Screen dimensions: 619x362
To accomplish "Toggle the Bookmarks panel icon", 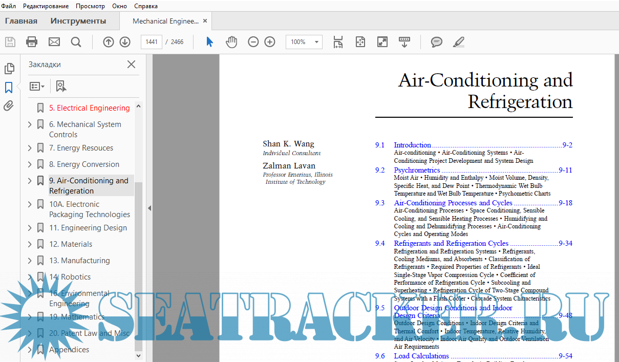I will [x=9, y=88].
